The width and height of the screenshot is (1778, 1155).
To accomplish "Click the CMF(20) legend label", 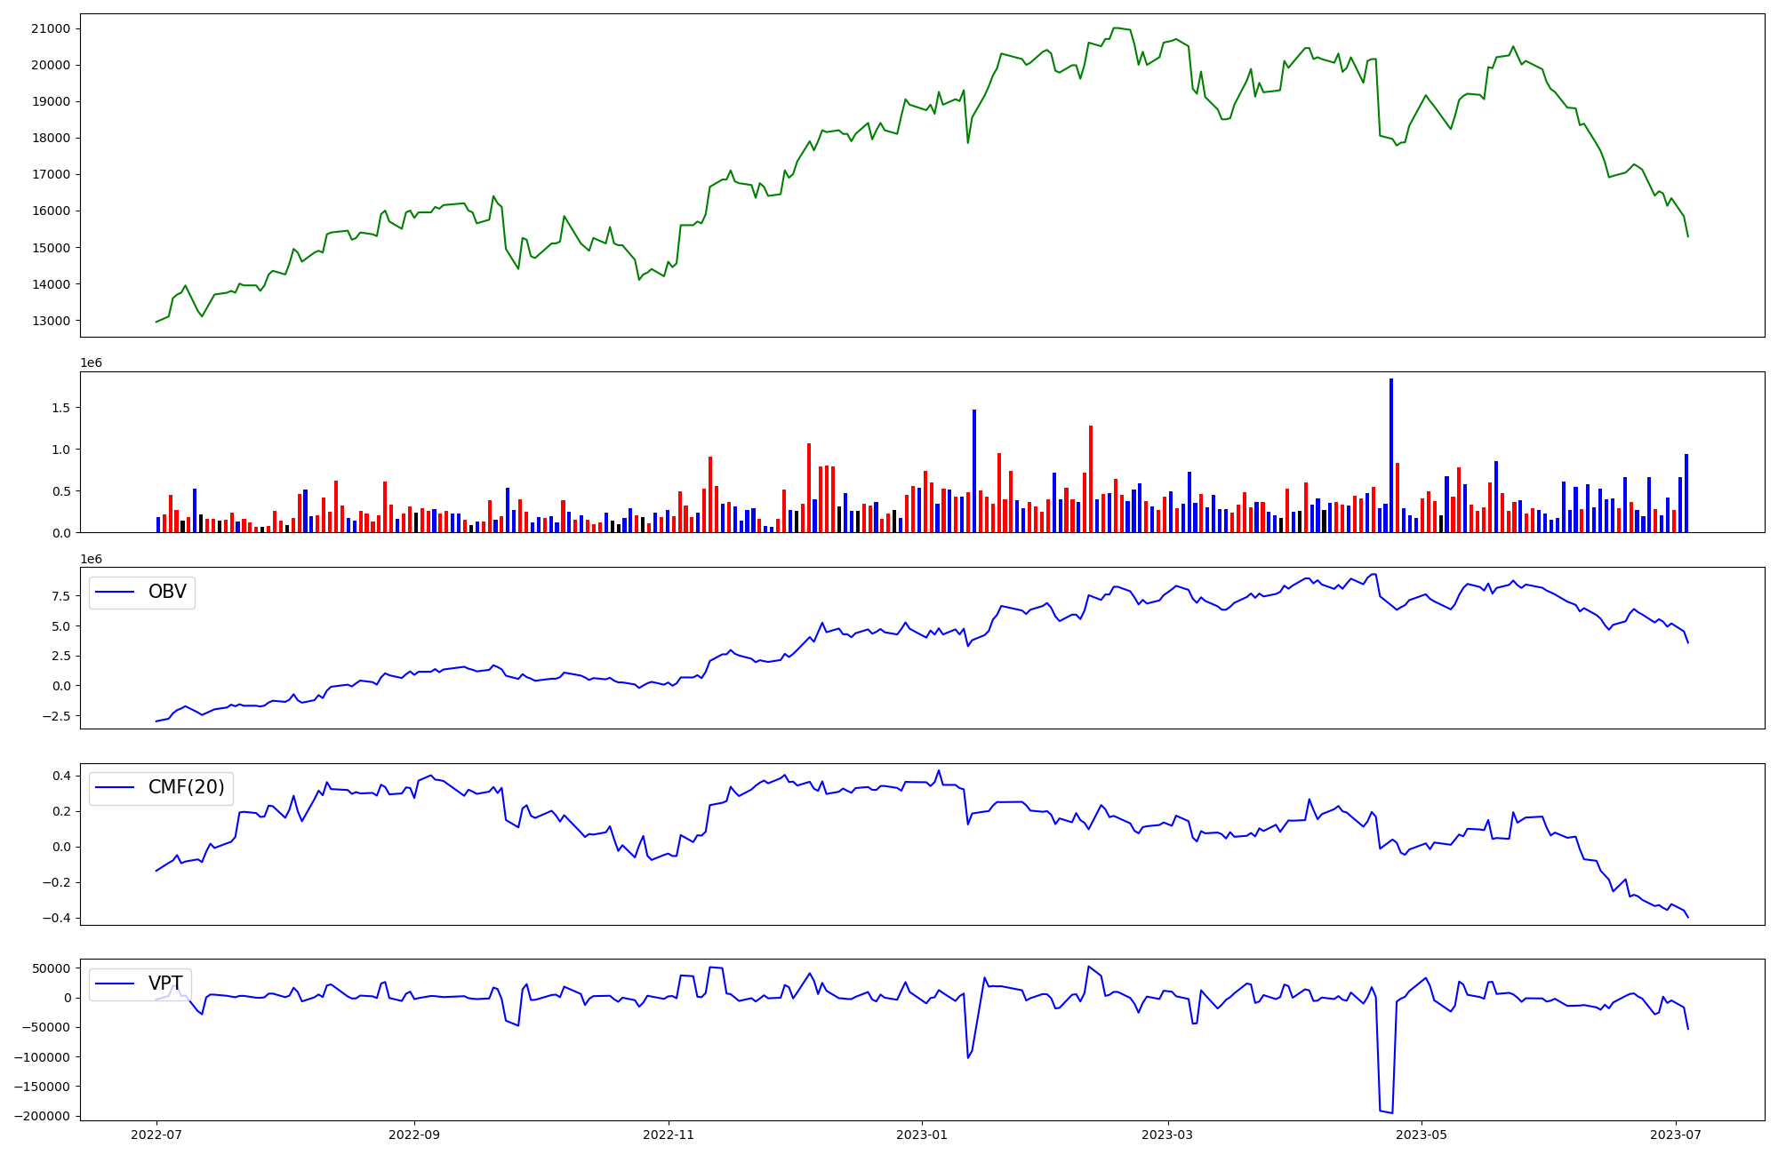I will 186,787.
